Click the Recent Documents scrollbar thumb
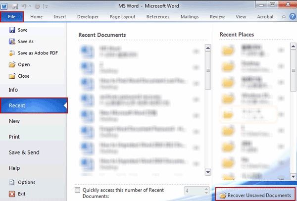This screenshot has height=201, width=297. 208,70
